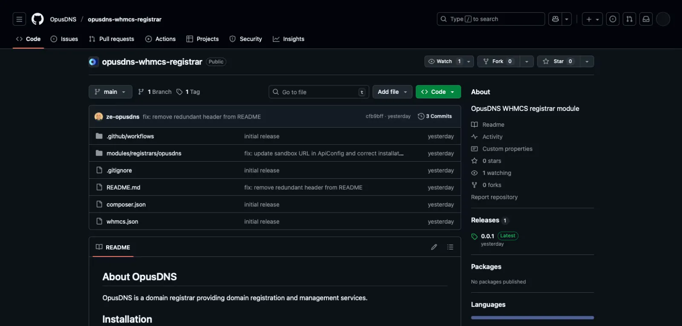The width and height of the screenshot is (682, 326).
Task: Open the Packages heading link
Action: point(486,267)
